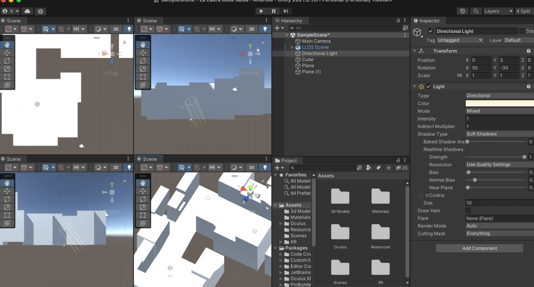Lock the Hierarchy panel with the padlock icon
Viewport: 534px width, 287px height.
pos(398,21)
